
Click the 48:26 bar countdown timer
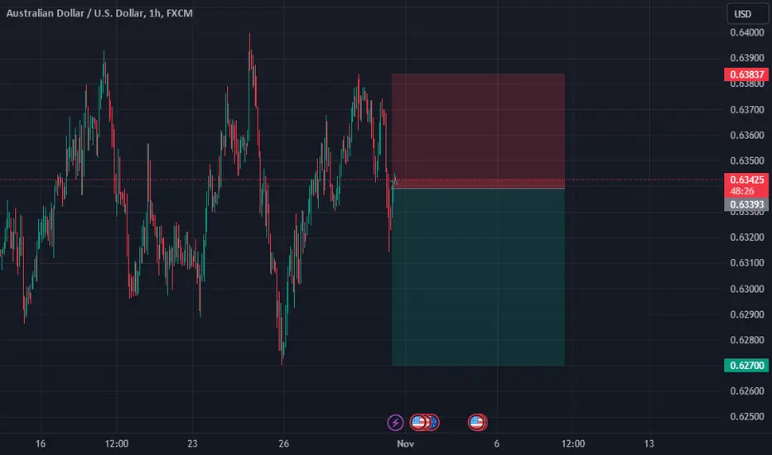click(742, 191)
